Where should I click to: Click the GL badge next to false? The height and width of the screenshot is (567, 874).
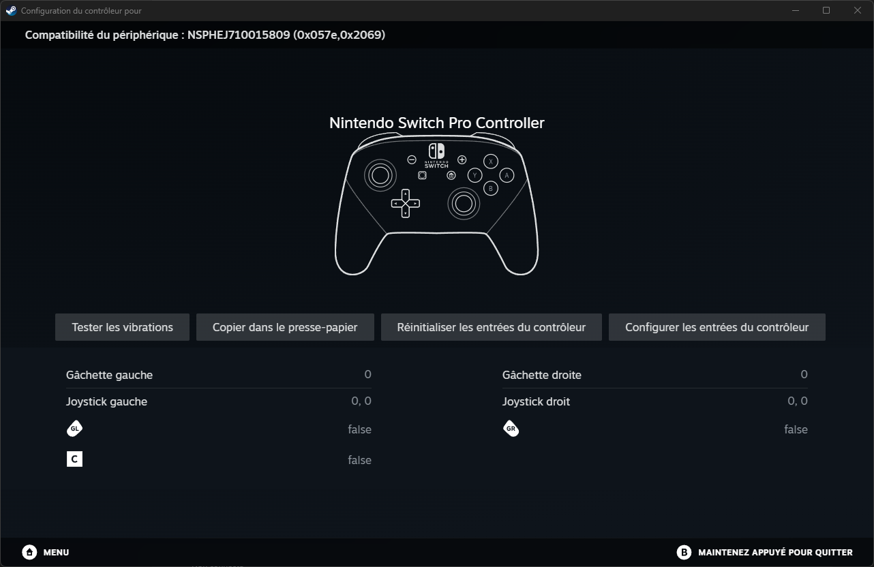tap(74, 428)
